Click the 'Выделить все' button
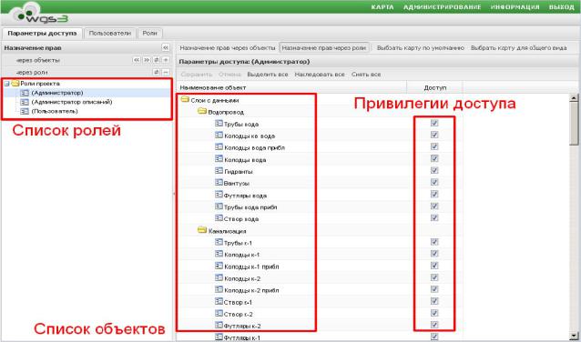Viewport: 581px width, 342px height. (x=268, y=75)
